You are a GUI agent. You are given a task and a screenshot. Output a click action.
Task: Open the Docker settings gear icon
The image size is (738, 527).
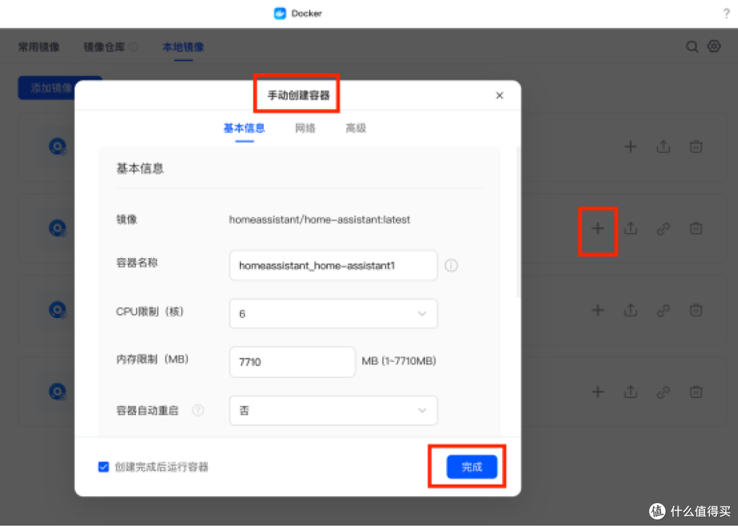coord(714,46)
